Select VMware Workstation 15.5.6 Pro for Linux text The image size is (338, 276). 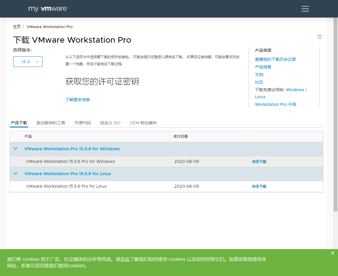click(x=66, y=186)
